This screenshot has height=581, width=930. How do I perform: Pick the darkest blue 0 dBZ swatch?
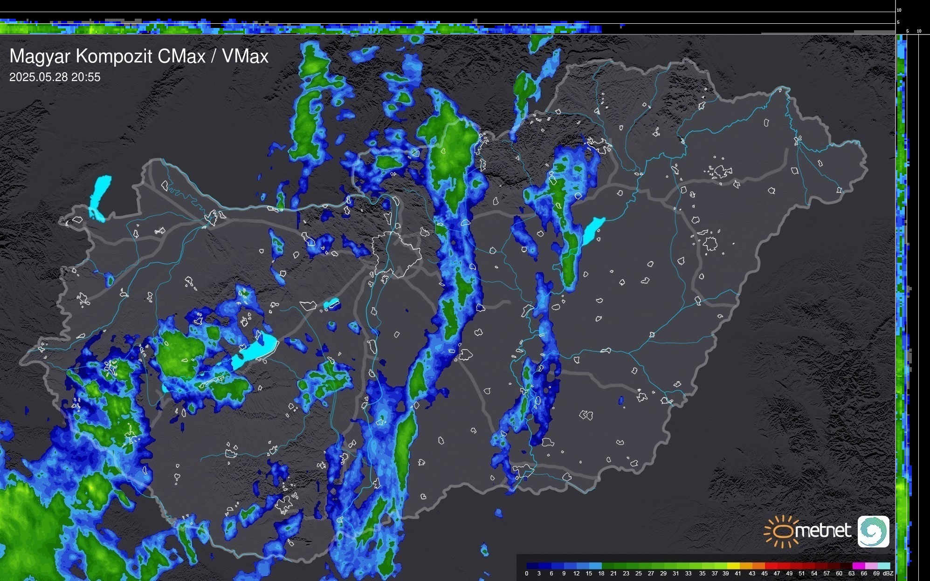tap(532, 566)
